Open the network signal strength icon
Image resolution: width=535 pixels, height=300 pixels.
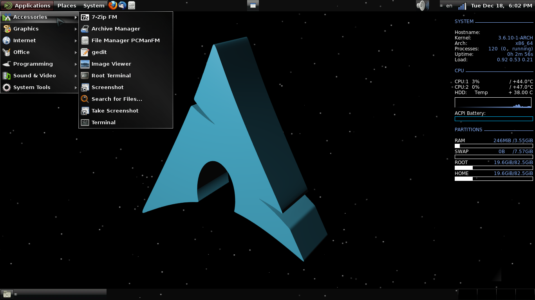[462, 5]
